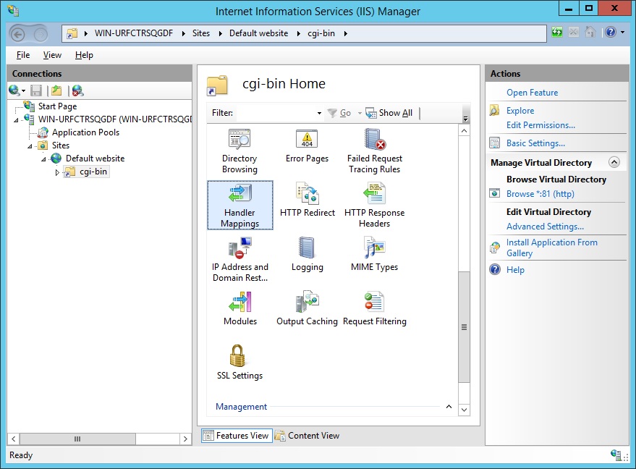This screenshot has height=469, width=636.
Task: Open the Handler Mappings feature
Action: pos(239,206)
